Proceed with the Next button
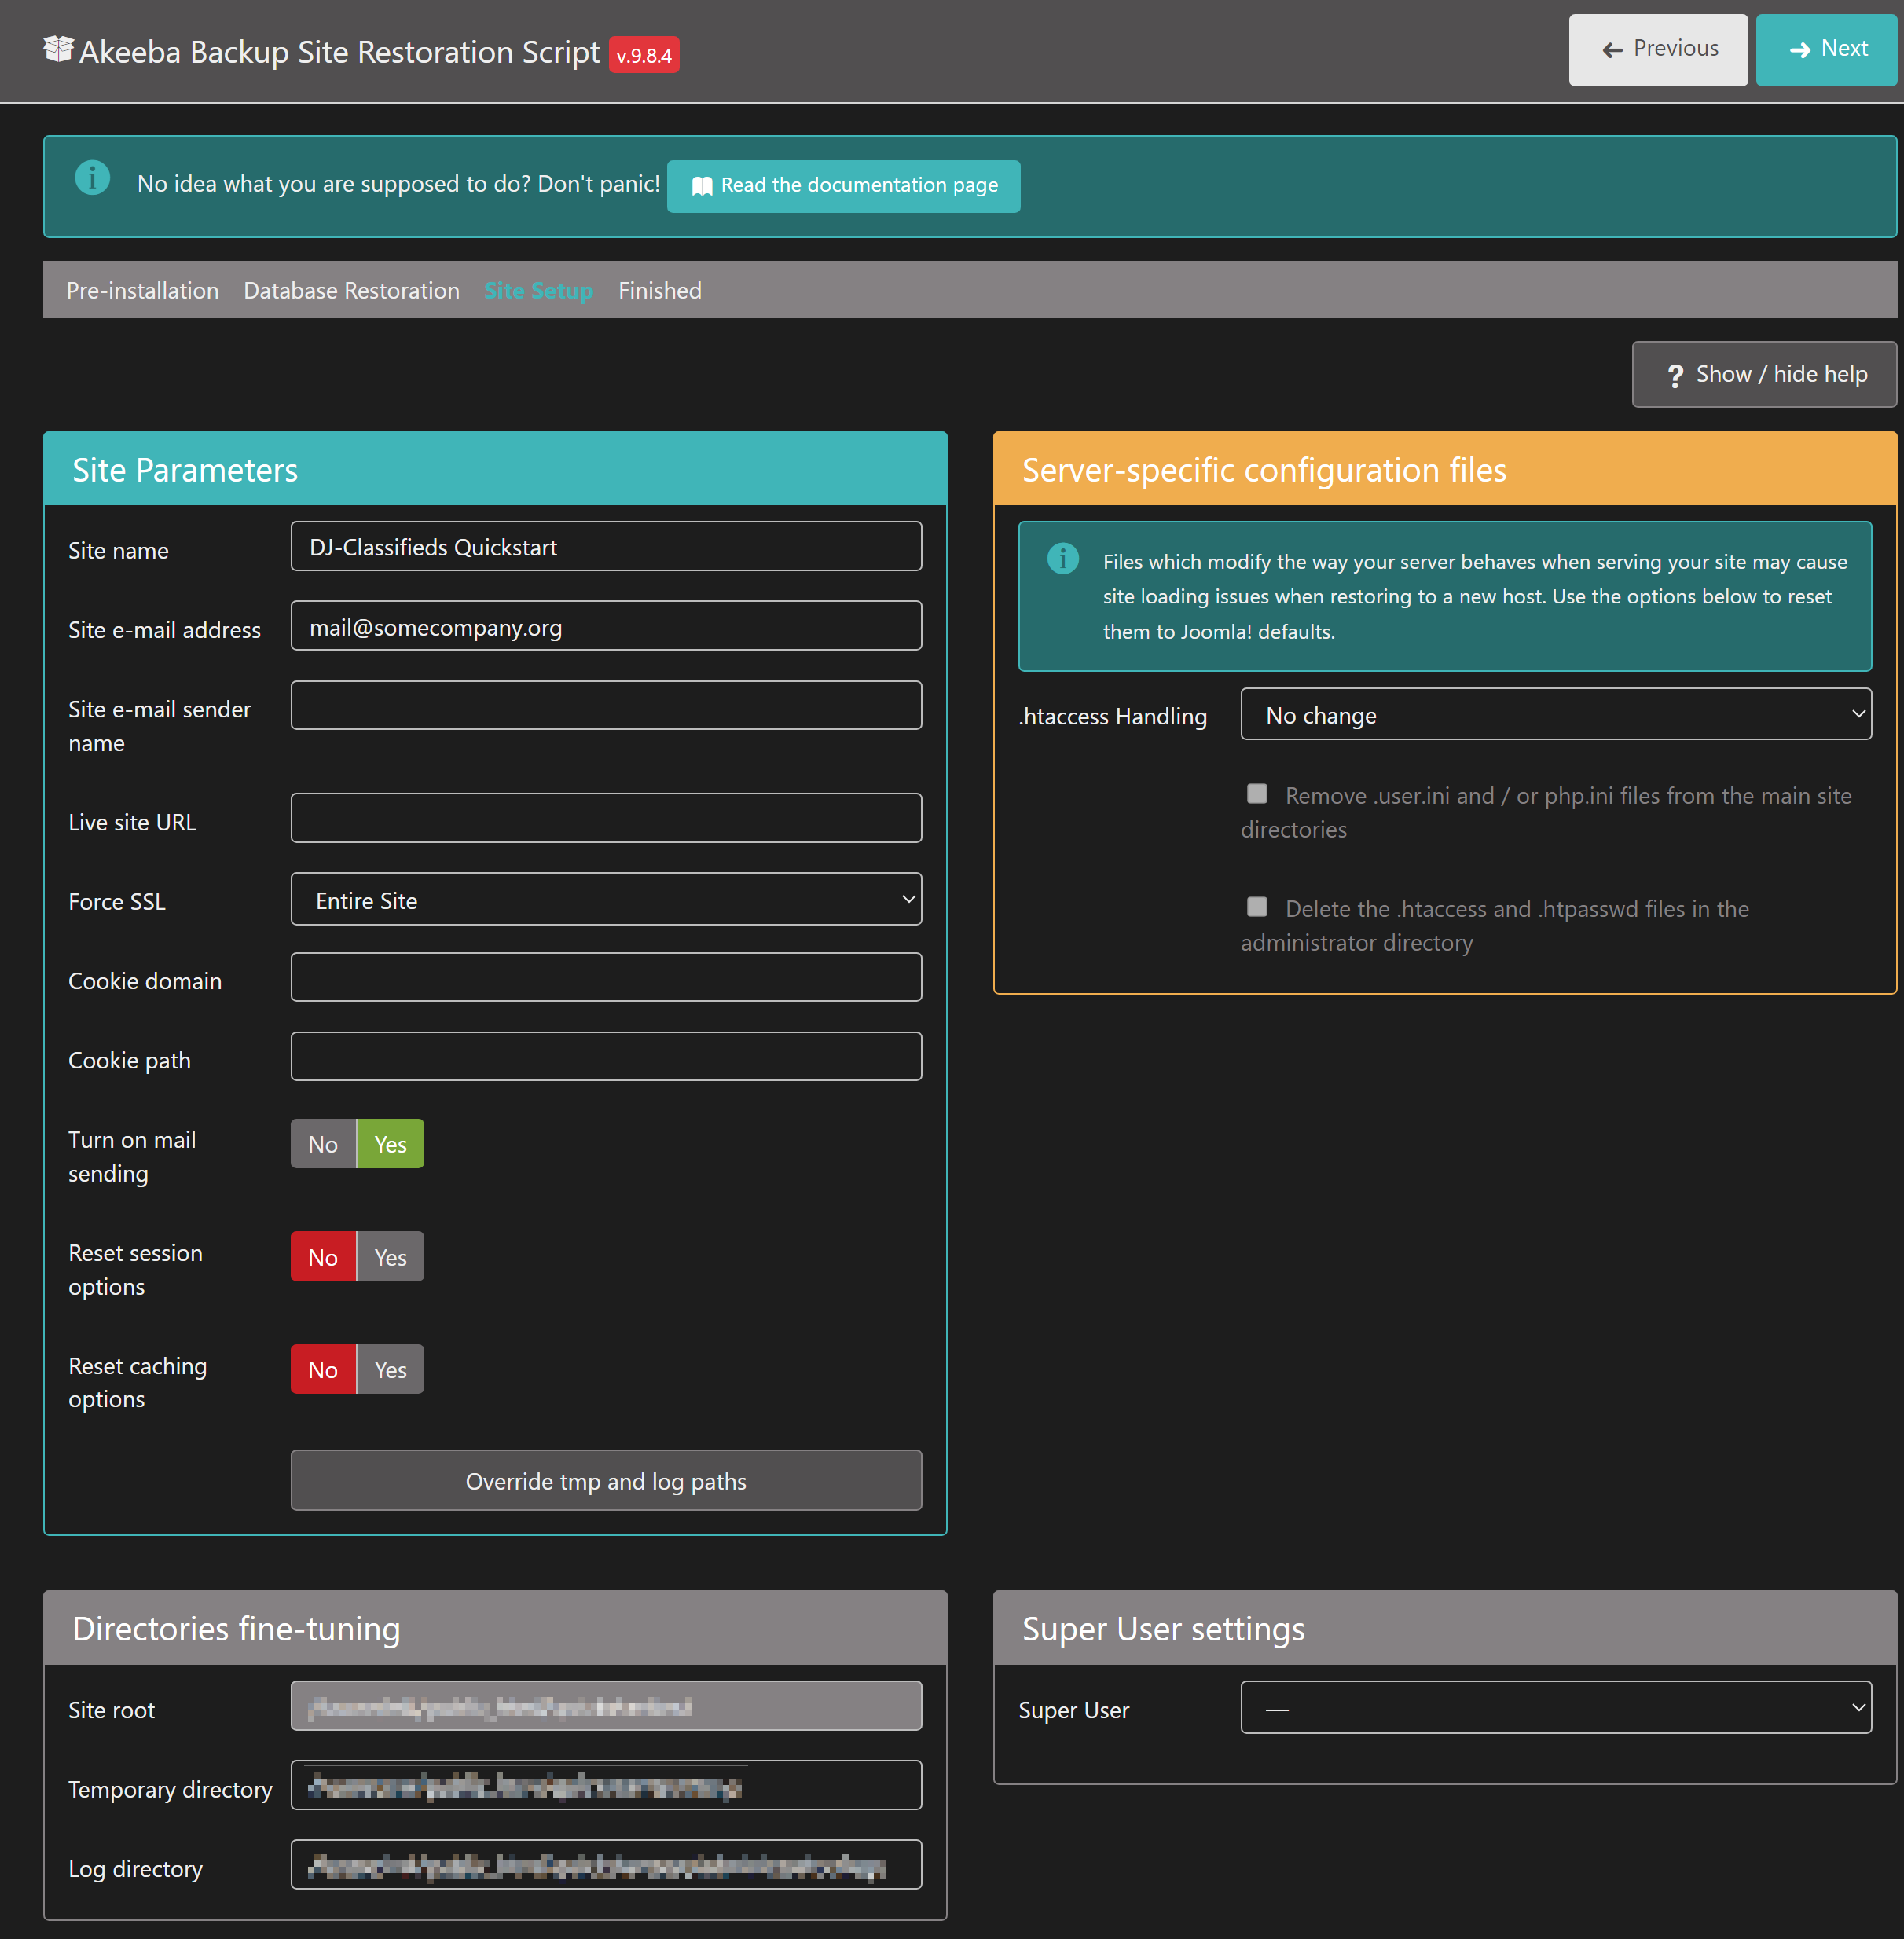This screenshot has width=1904, height=1939. (1826, 49)
